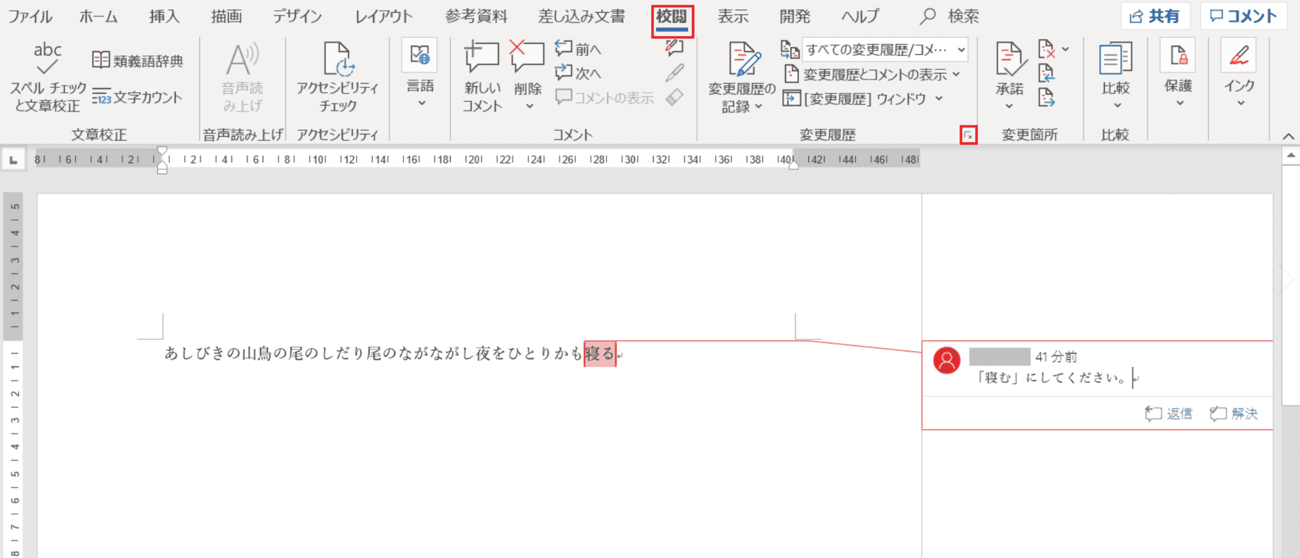Image resolution: width=1300 pixels, height=558 pixels.
Task: Start Read Aloud (音声読み上げ)
Action: tap(242, 77)
